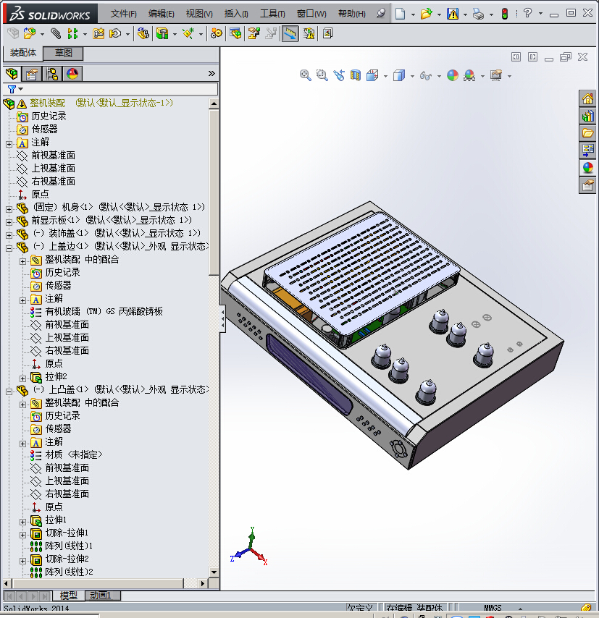Open the 文件(F) menu
Screen dimensions: 599x618
124,14
